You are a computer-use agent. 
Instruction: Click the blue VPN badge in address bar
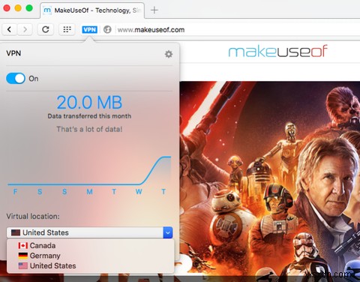click(89, 30)
